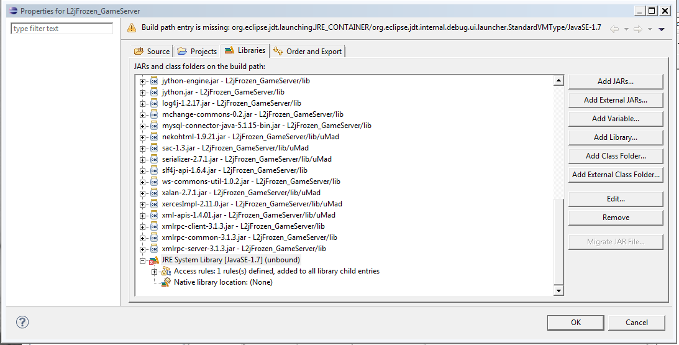Click the Add External Class Folder... button

[x=616, y=174]
